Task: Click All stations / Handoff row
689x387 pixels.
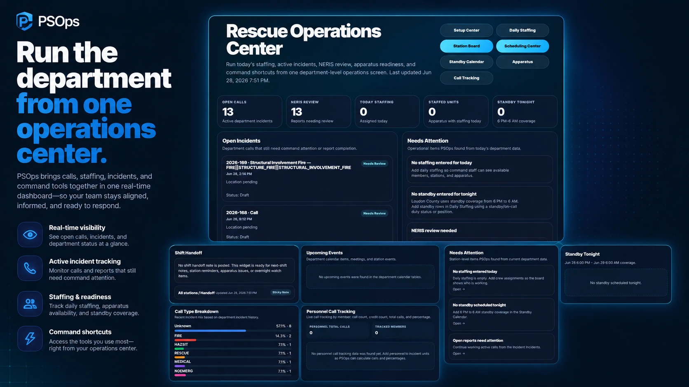Action: (234, 293)
